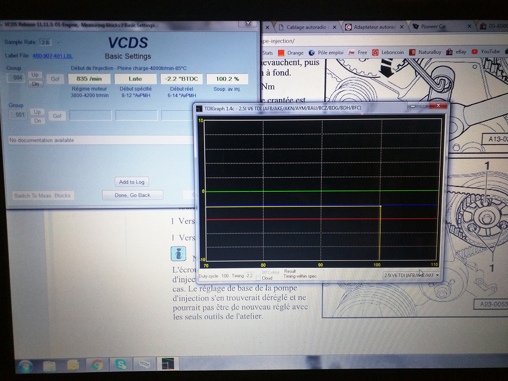The width and height of the screenshot is (508, 381).
Task: Switch to the Pioneer Car tab
Action: tap(433, 27)
